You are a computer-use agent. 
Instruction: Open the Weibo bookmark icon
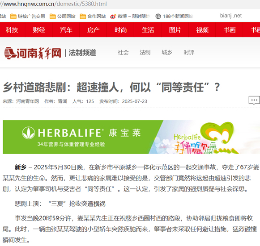(x=113, y=17)
